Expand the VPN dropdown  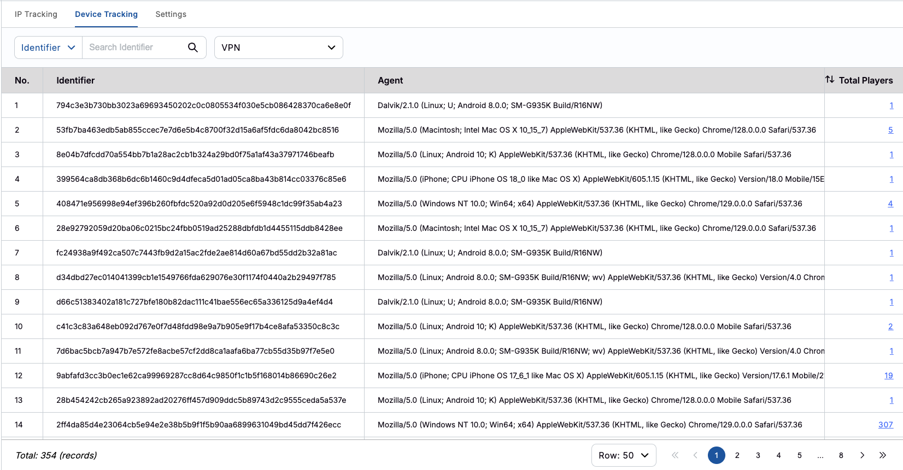pyautogui.click(x=278, y=47)
